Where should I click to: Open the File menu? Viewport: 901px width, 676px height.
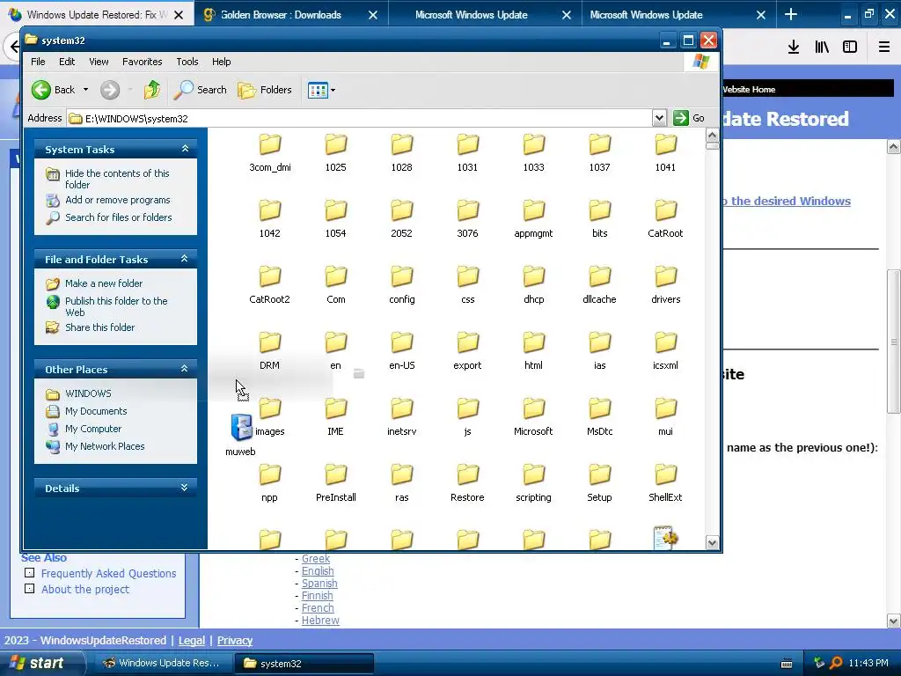[x=38, y=62]
